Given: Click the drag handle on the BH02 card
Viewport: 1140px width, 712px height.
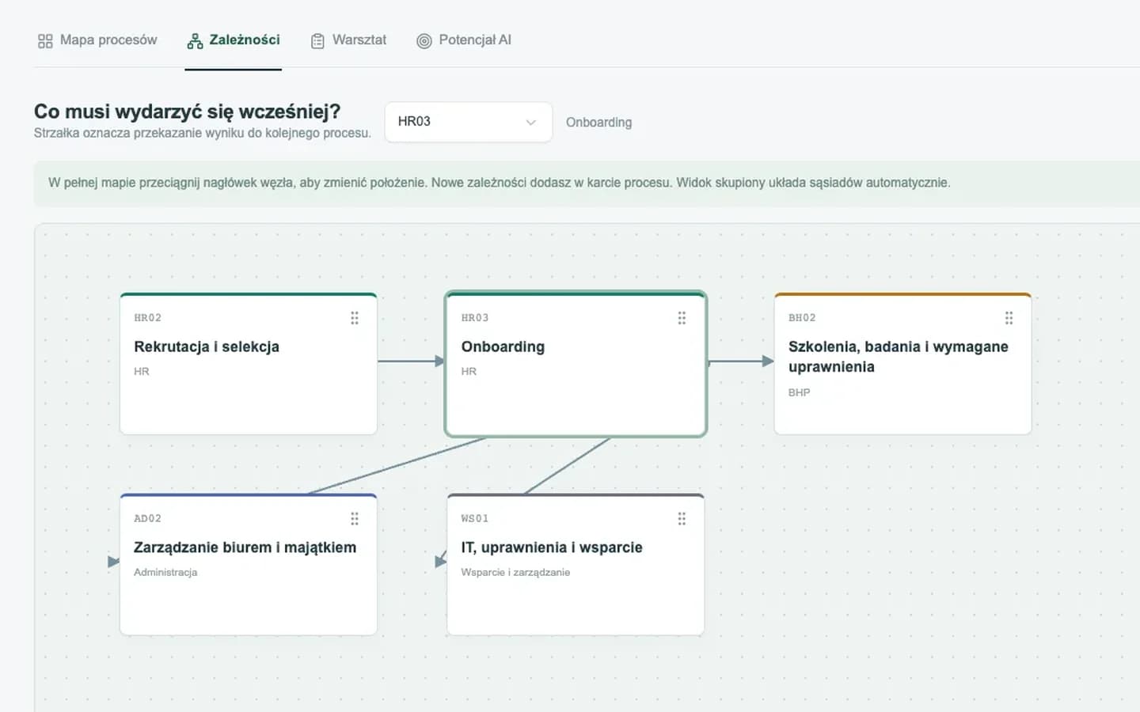Looking at the screenshot, I should tap(1009, 318).
